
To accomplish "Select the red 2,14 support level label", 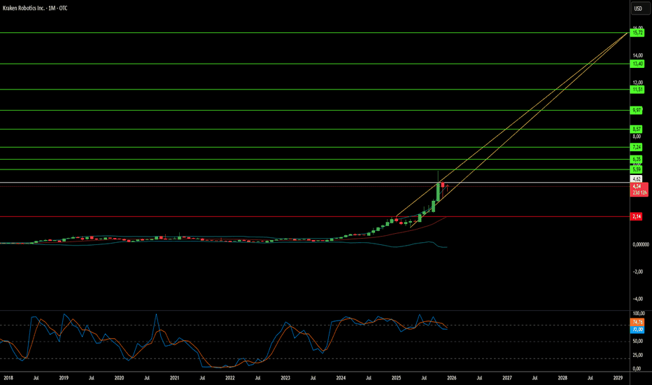I will point(636,216).
